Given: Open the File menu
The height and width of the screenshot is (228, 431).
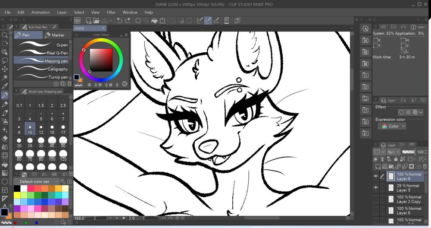Looking at the screenshot, I should click(x=8, y=13).
